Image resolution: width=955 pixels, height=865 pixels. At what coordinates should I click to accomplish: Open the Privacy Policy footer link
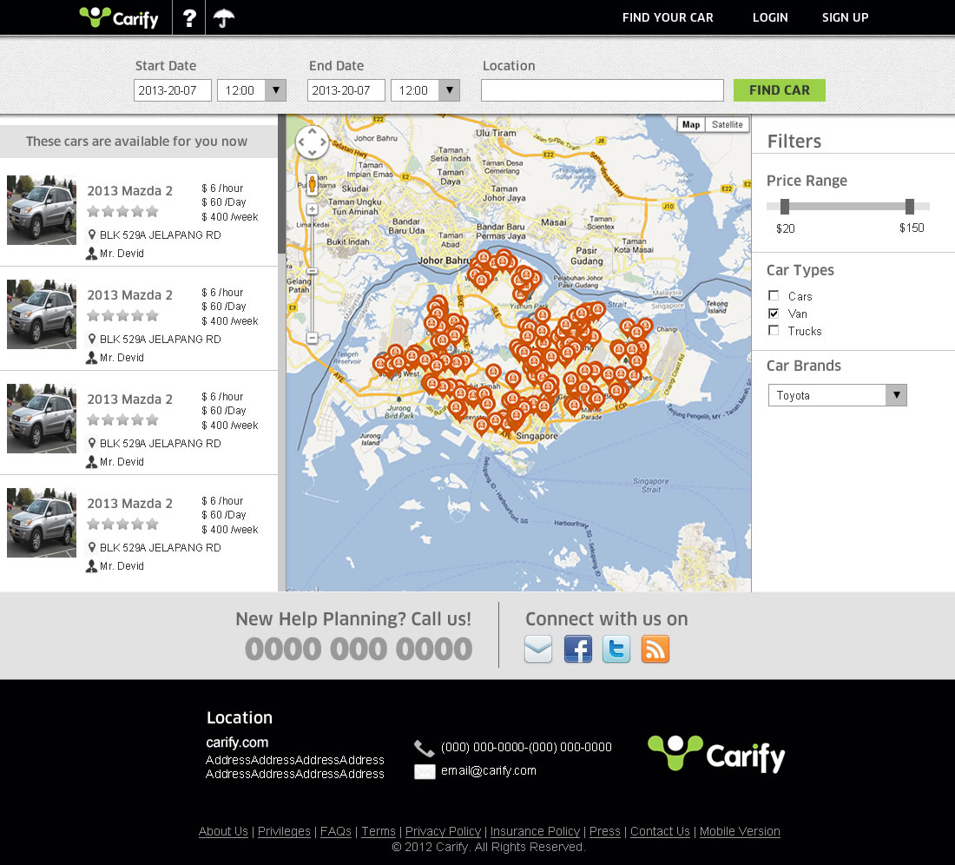point(443,831)
